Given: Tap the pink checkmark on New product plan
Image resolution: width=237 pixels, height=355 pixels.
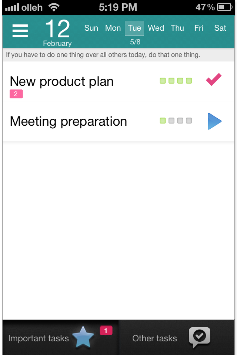Looking at the screenshot, I should tap(214, 80).
